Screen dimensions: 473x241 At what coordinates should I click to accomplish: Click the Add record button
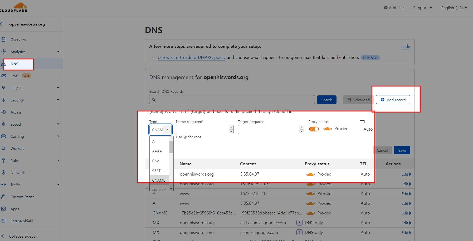pos(393,100)
